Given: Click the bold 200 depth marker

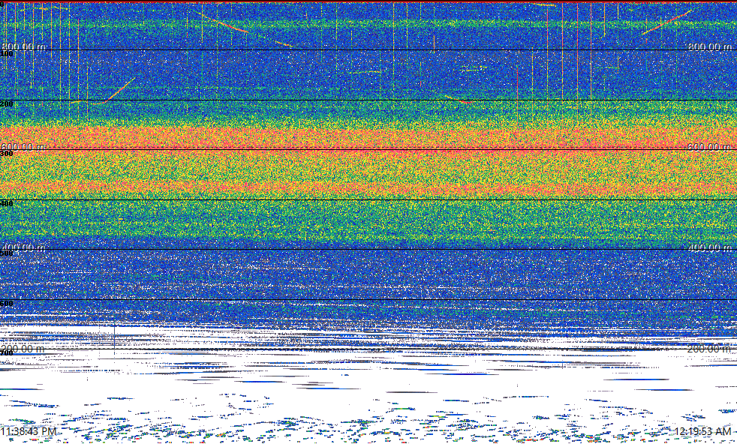Looking at the screenshot, I should tap(7, 103).
